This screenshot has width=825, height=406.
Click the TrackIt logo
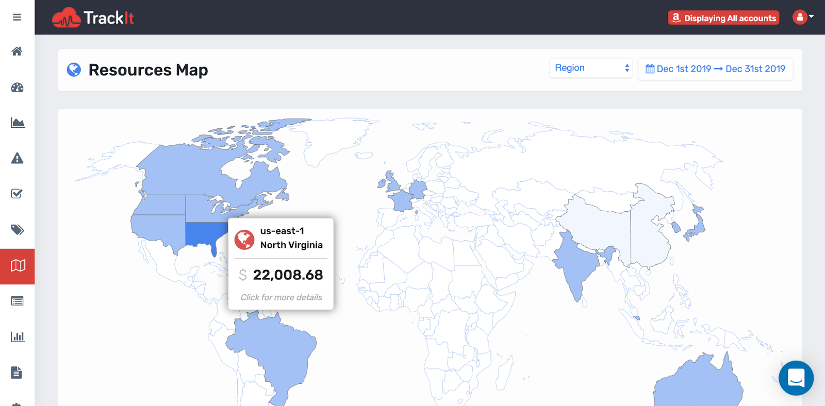click(93, 18)
